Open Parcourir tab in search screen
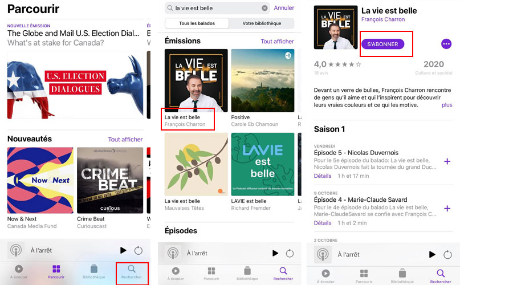This screenshot has height=285, width=513. point(211,274)
